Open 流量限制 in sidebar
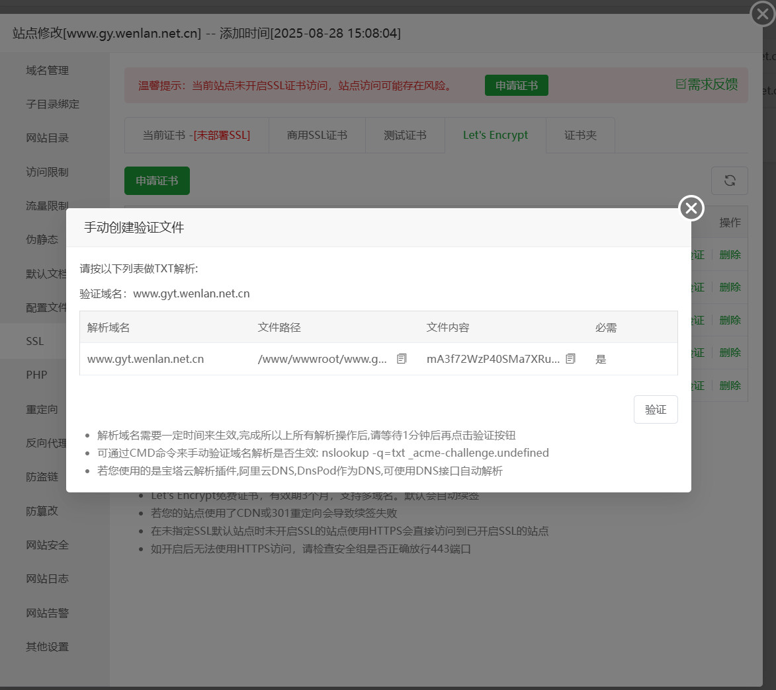Screen dimensions: 776x690 47,206
